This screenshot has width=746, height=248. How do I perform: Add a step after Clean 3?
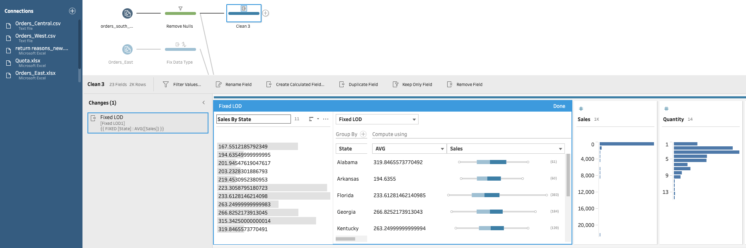click(x=266, y=13)
